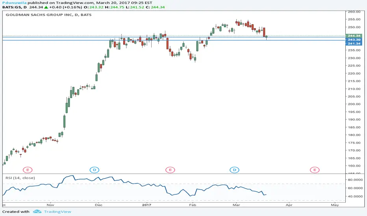Viewport: 367px width, 216px height.
Task: Click the Feb label on time axis
Action: (193, 205)
